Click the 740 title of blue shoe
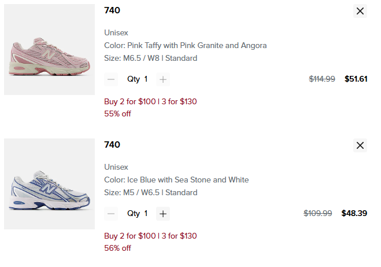Screen dimensions: 381x267 click(x=112, y=145)
